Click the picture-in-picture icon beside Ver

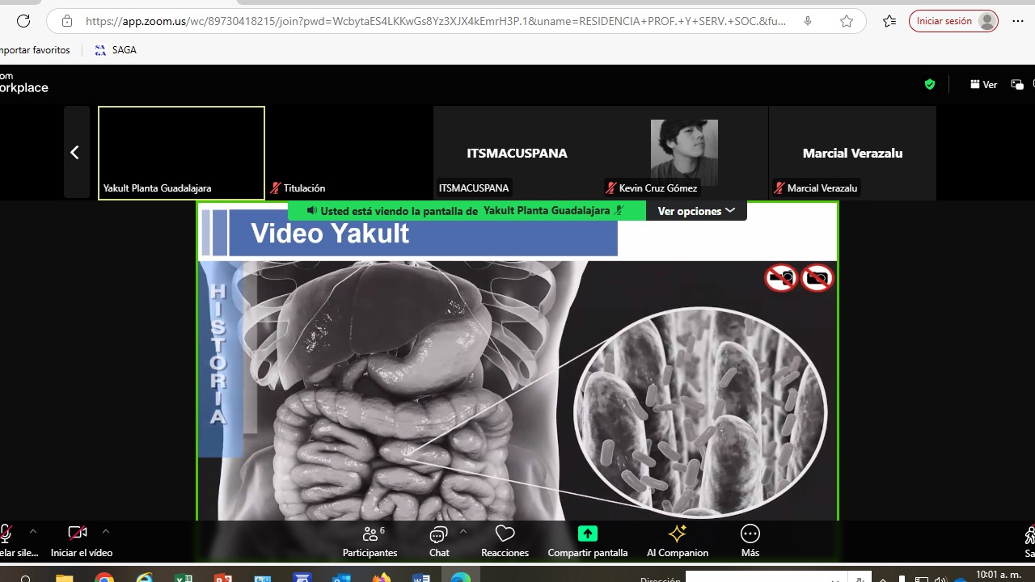(x=1017, y=84)
